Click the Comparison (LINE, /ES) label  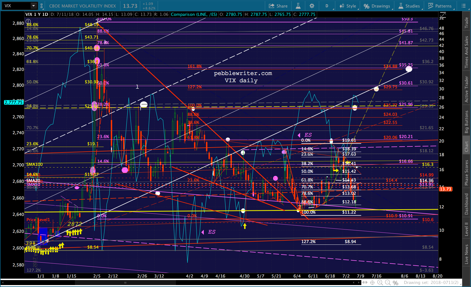pos(194,14)
